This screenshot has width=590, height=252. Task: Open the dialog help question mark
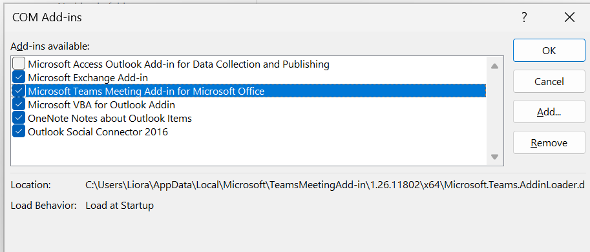(524, 17)
